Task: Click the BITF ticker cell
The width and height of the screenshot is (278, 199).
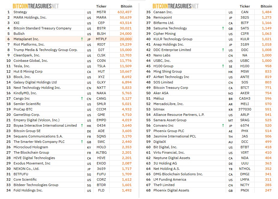Action: (245, 23)
